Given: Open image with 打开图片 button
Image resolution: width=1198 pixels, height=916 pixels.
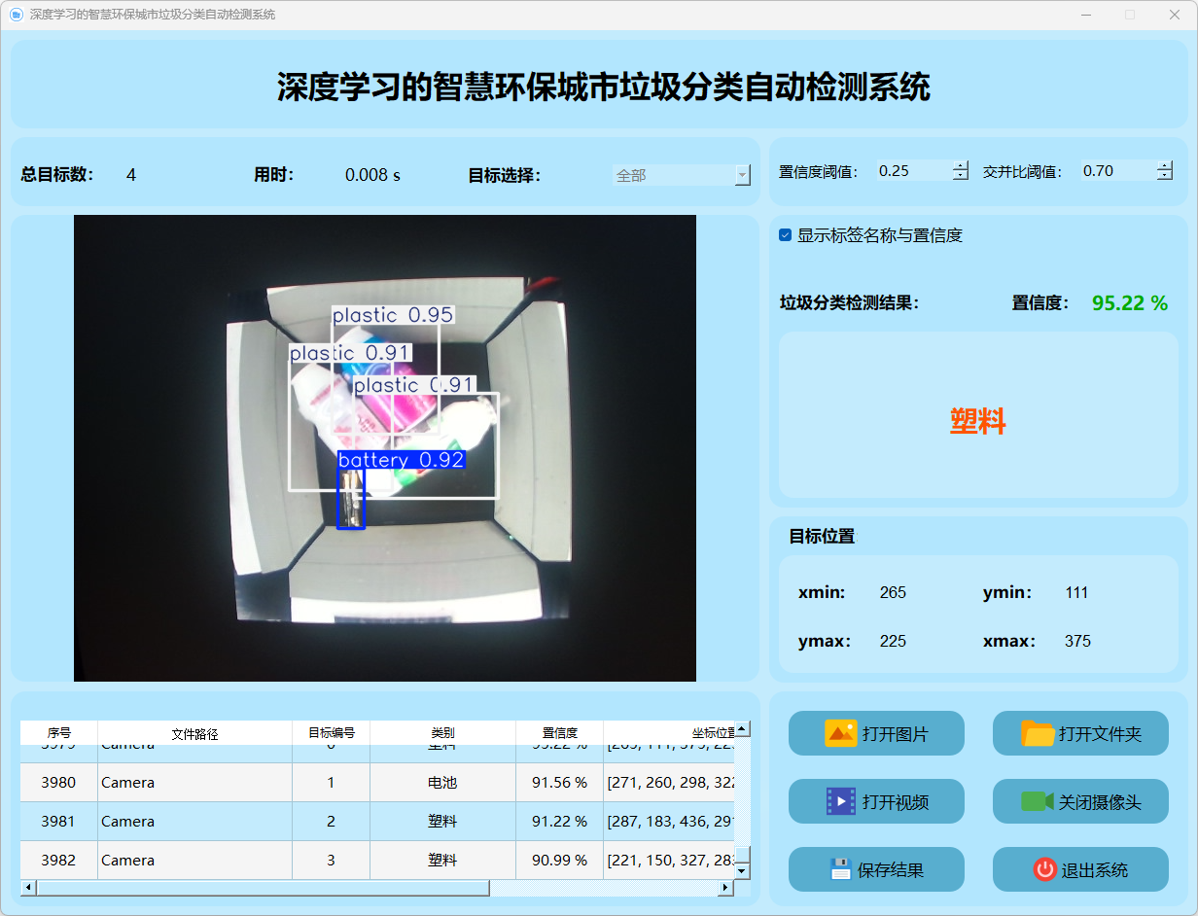Looking at the screenshot, I should tap(876, 733).
